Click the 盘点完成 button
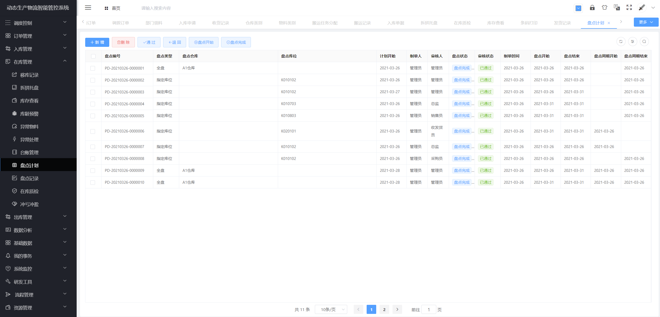660x317 pixels. click(x=236, y=42)
